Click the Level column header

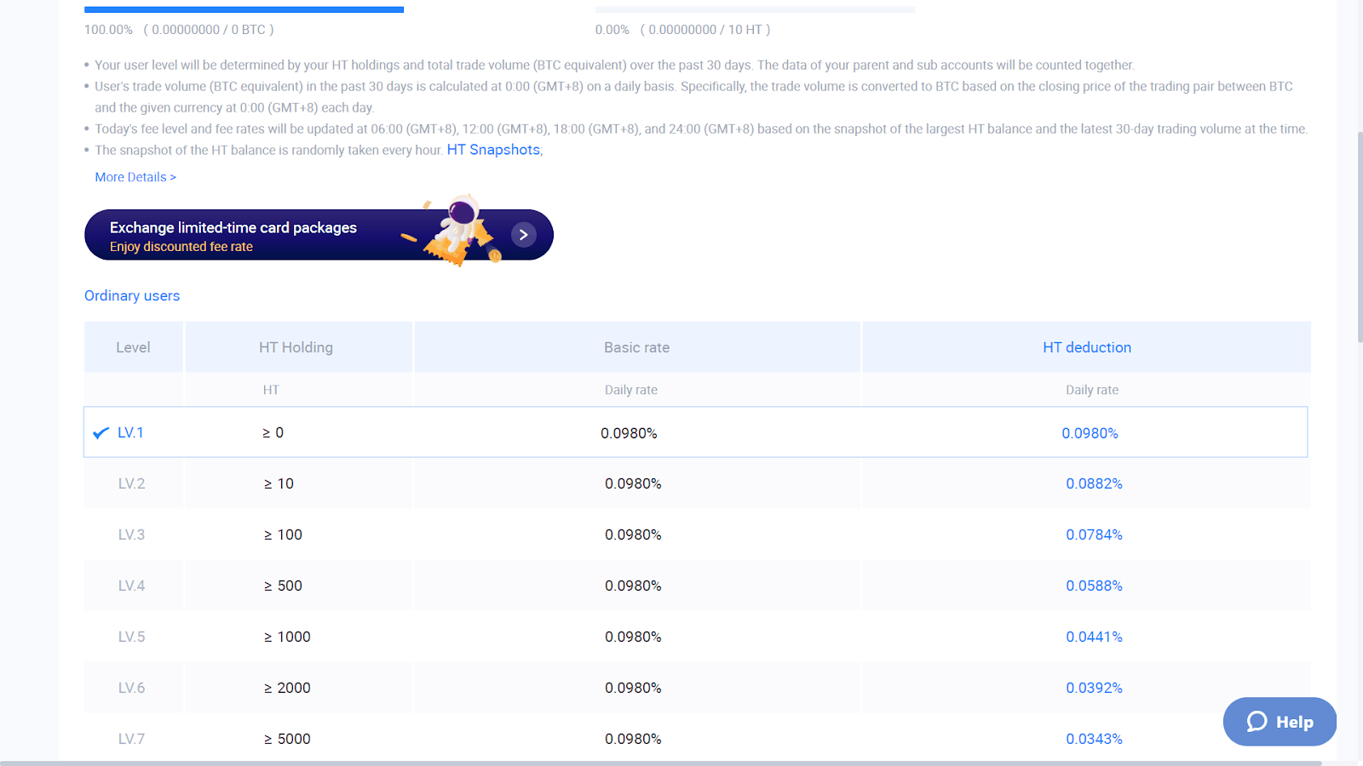pos(133,347)
